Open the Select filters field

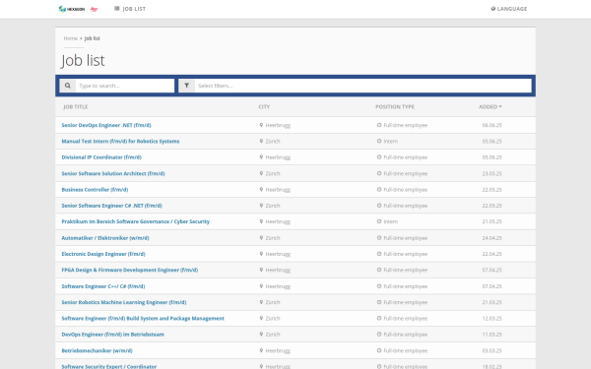pos(362,86)
